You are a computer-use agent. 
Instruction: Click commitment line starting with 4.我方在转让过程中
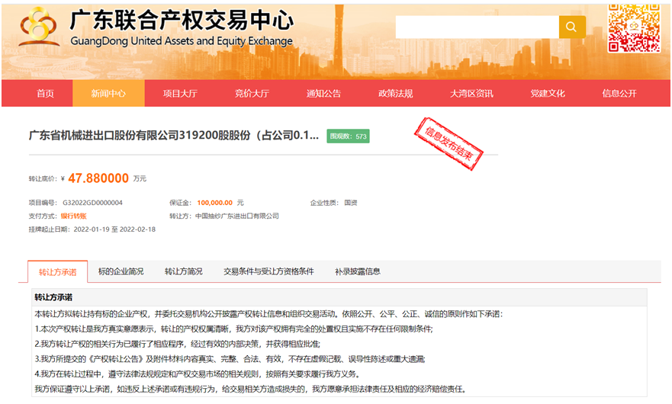197,374
